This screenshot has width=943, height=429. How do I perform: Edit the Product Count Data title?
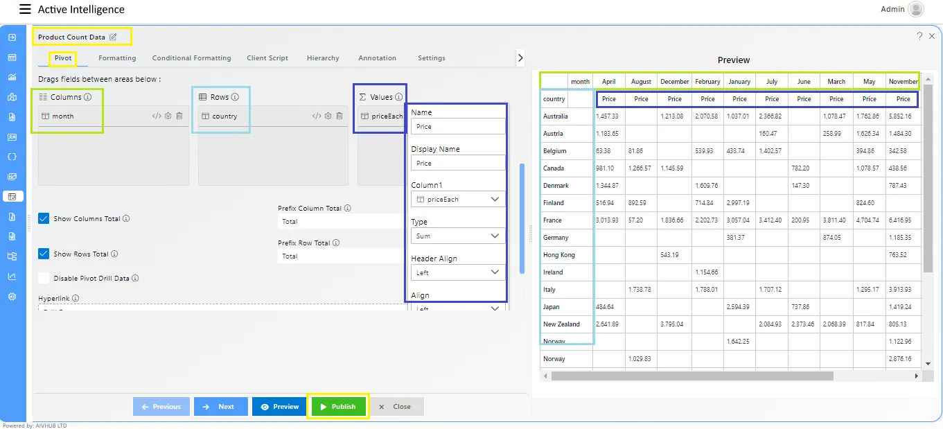point(113,37)
